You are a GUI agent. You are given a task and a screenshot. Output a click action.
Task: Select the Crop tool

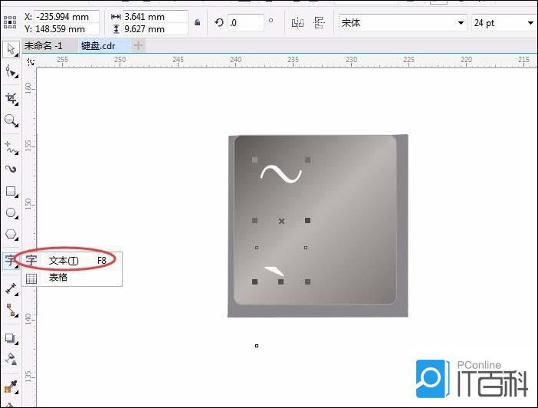point(11,99)
